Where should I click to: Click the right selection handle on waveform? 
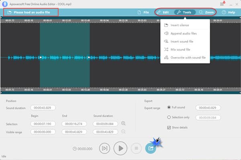[89, 57]
